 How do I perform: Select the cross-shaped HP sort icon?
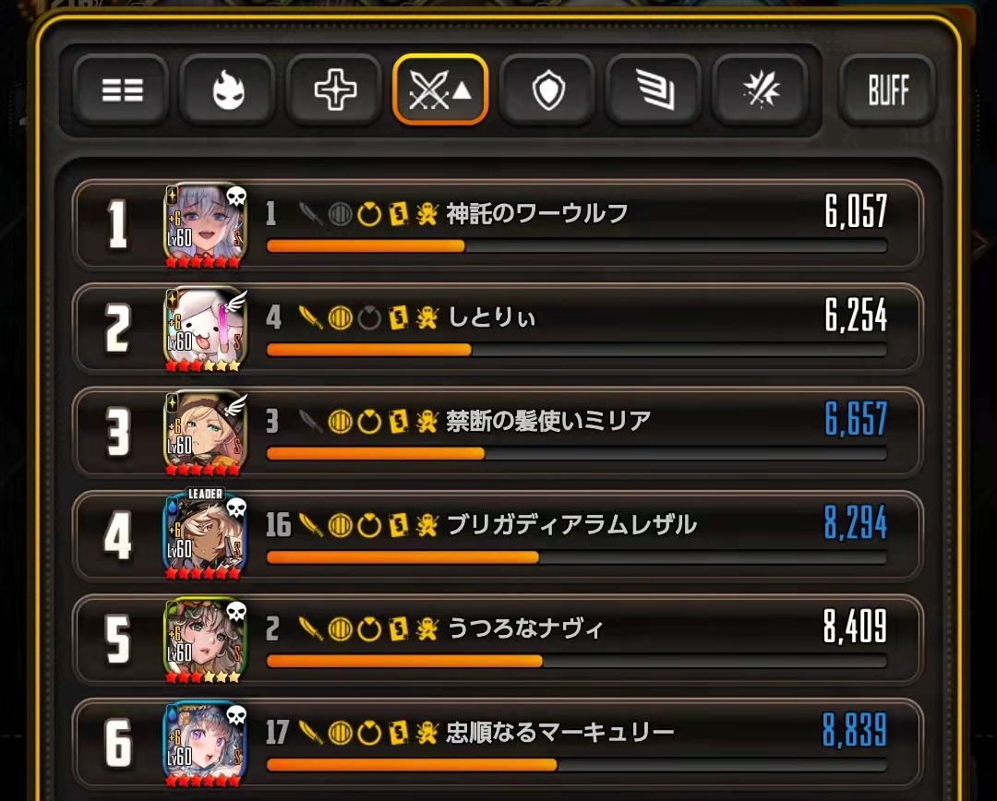(335, 90)
